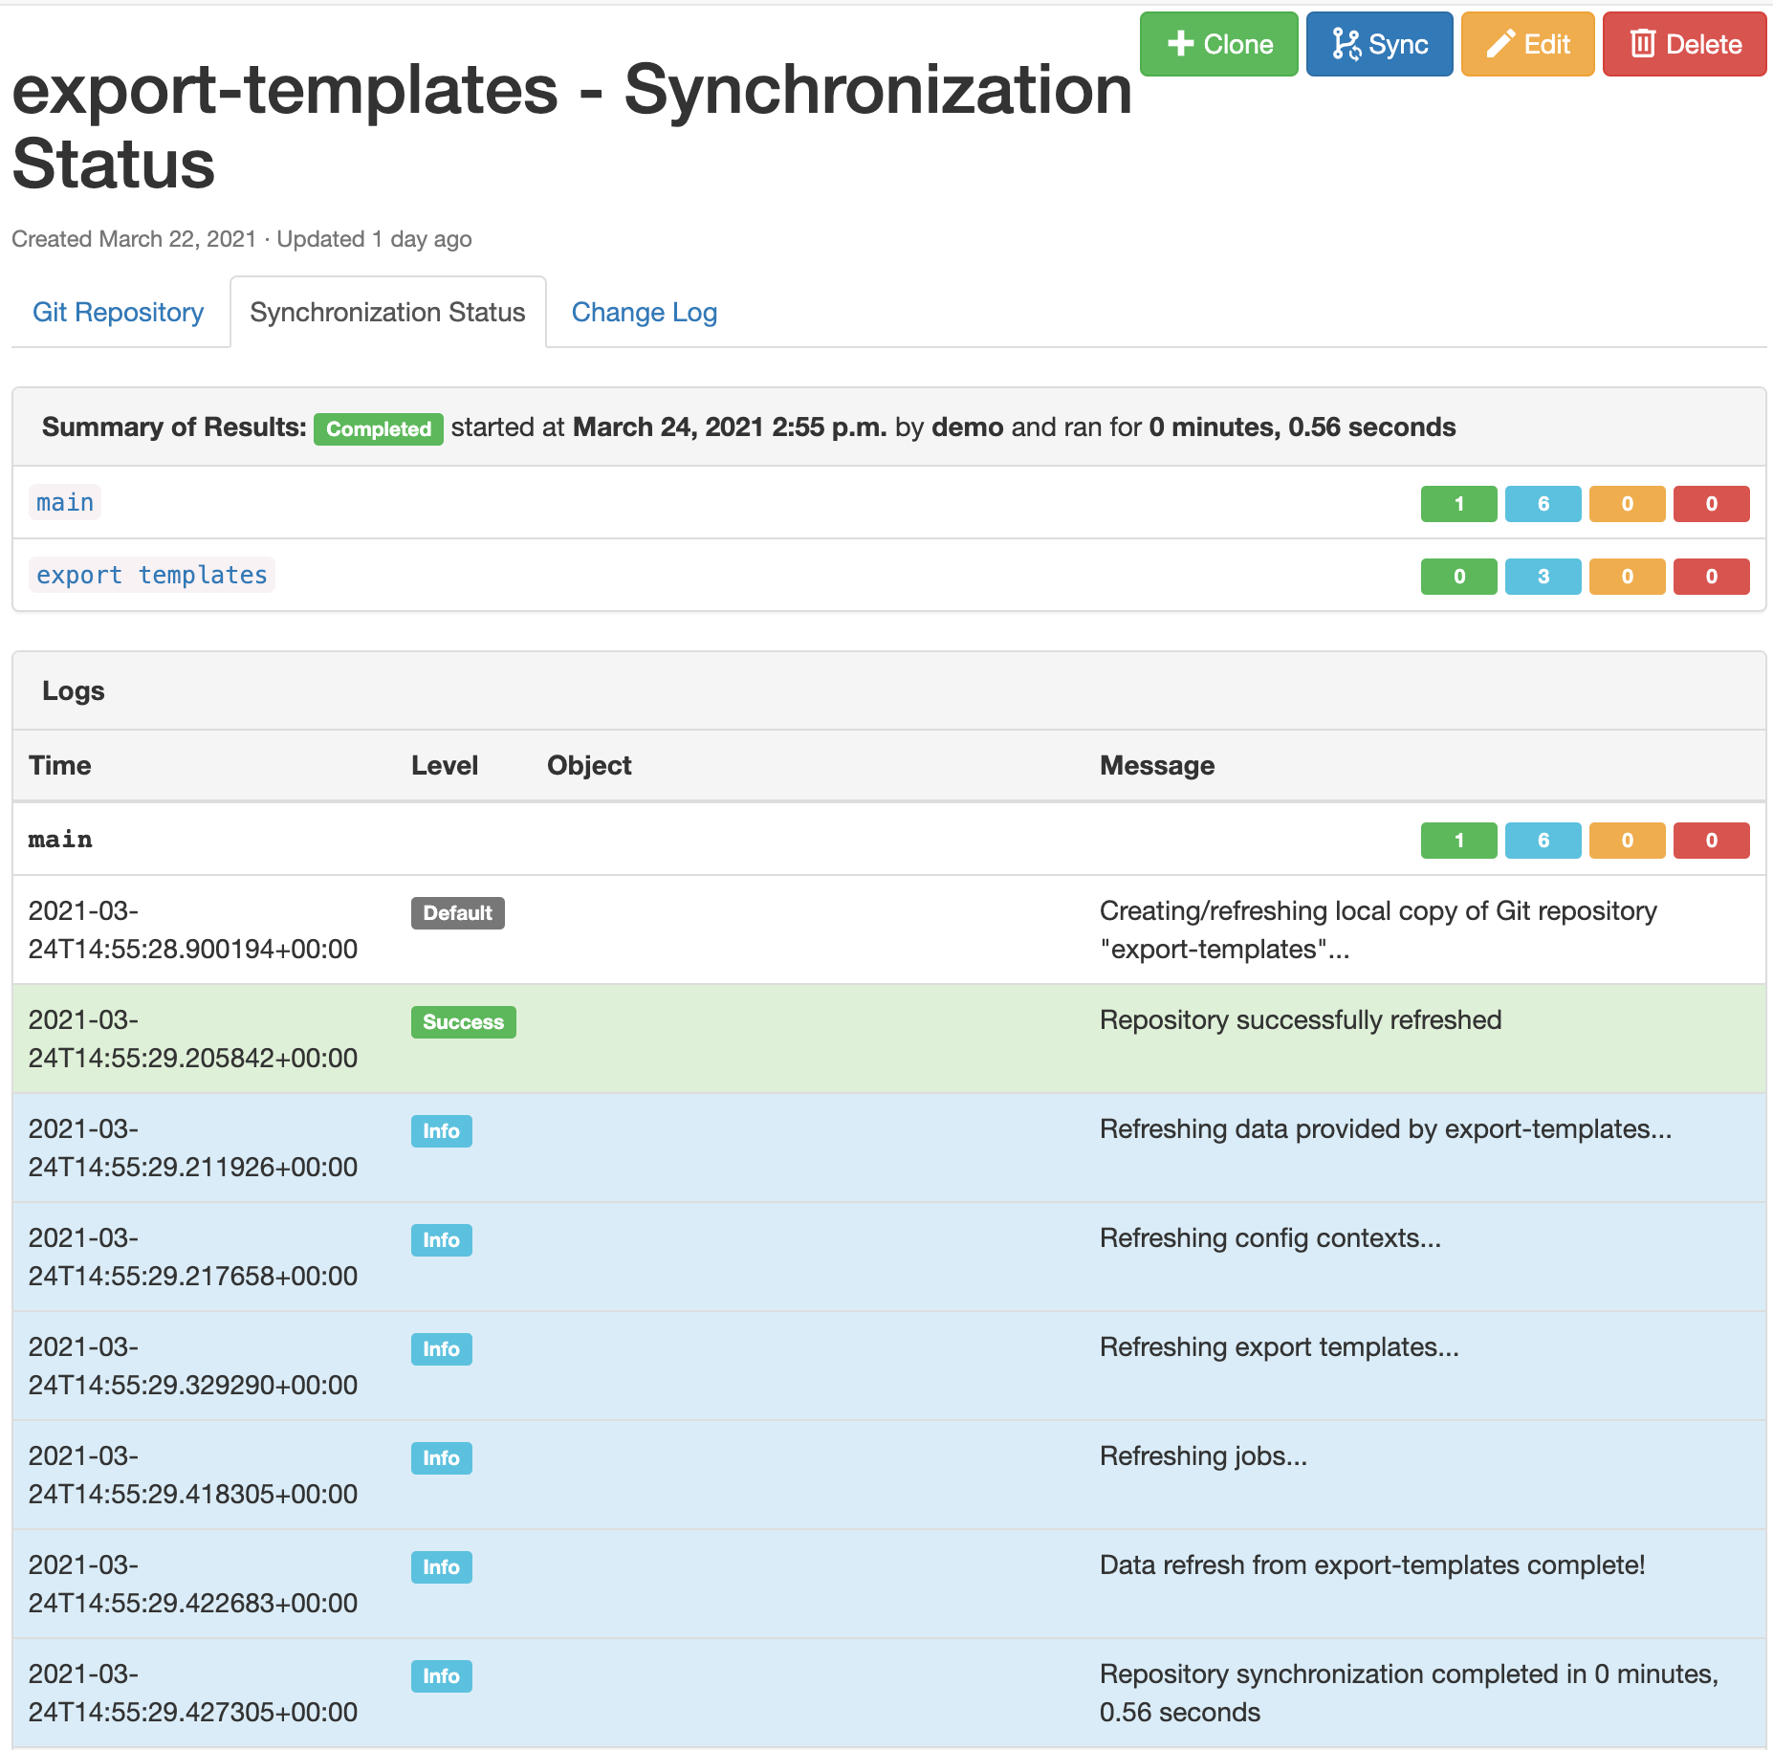1773x1750 pixels.
Task: Click message 'Data refresh from export-templates complete!'
Action: tap(1372, 1565)
